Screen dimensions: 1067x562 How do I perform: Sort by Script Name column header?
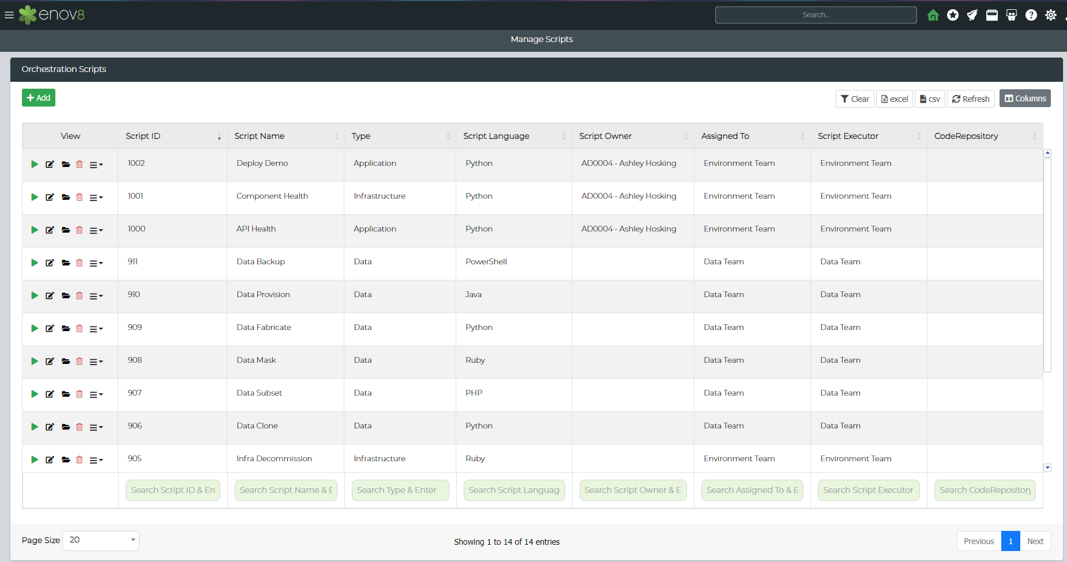(x=285, y=136)
